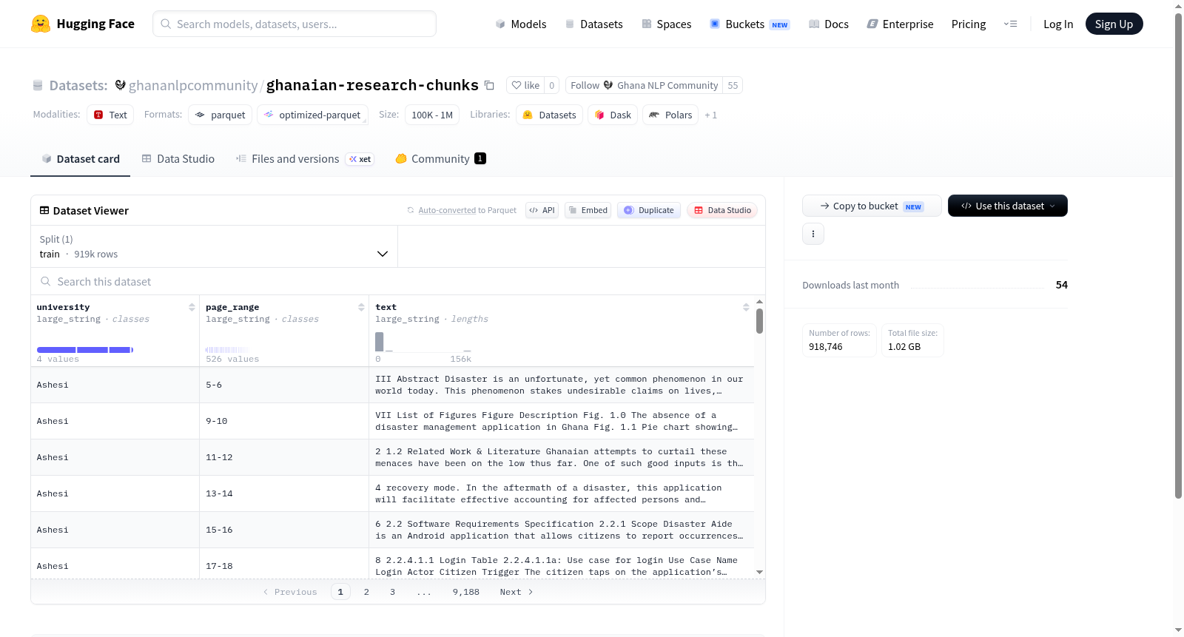Click the like count 0

tap(552, 85)
